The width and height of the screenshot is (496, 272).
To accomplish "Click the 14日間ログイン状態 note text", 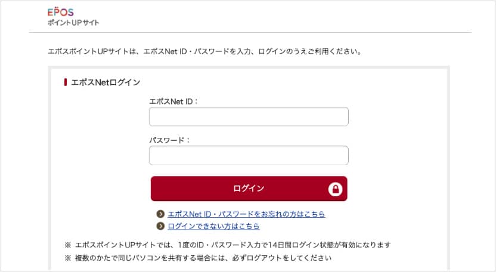I will coord(232,245).
